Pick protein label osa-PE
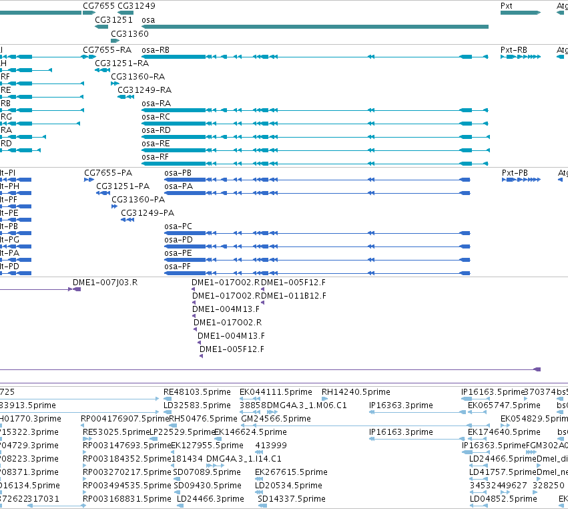568x509 pixels. (x=178, y=253)
